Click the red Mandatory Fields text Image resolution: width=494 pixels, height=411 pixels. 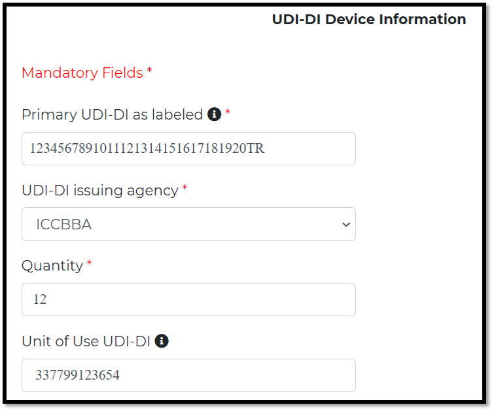pos(82,73)
